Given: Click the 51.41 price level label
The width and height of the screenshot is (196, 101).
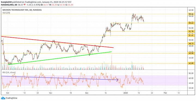Looking at the screenshot, I should coord(191,35).
